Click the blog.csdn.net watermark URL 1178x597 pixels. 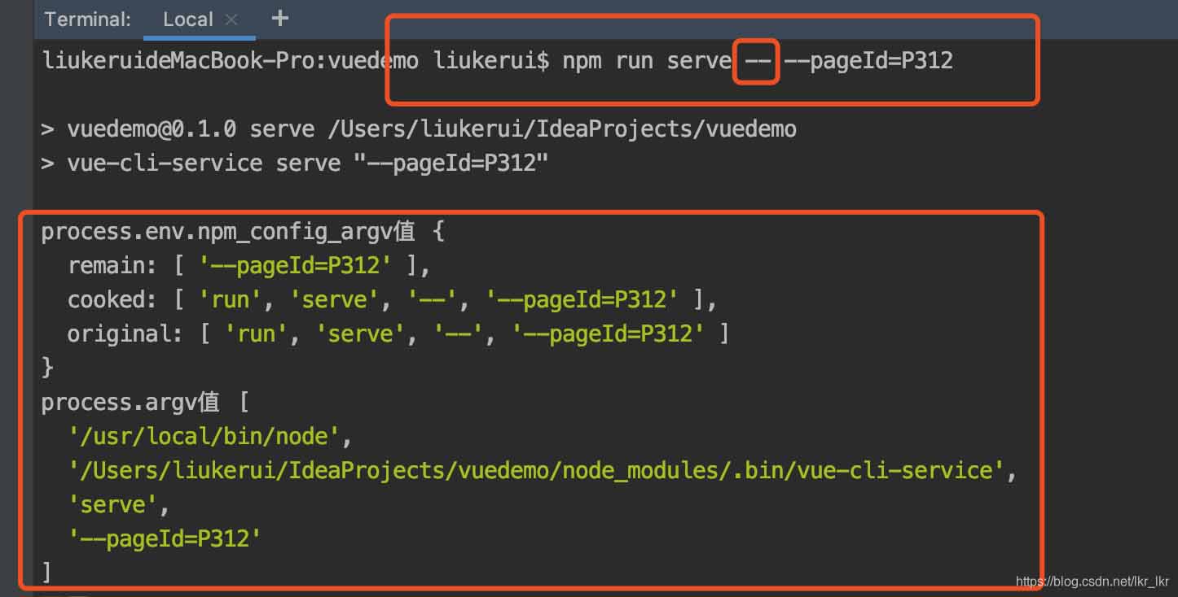coord(1092,582)
